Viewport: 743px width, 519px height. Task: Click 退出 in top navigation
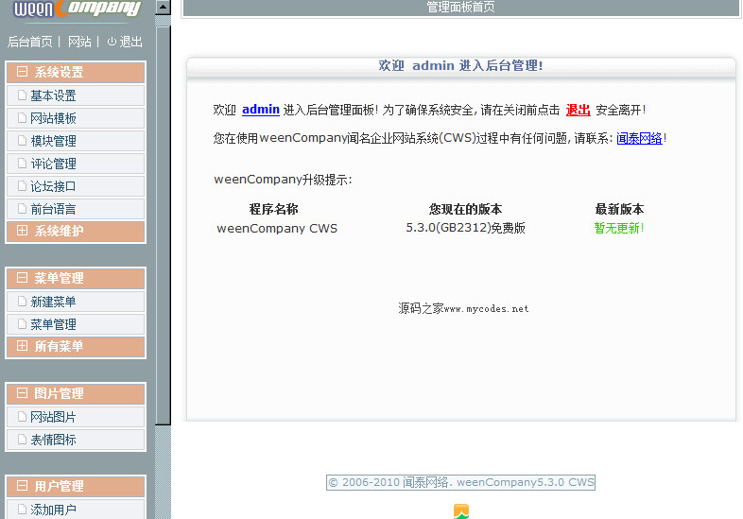coord(130,42)
